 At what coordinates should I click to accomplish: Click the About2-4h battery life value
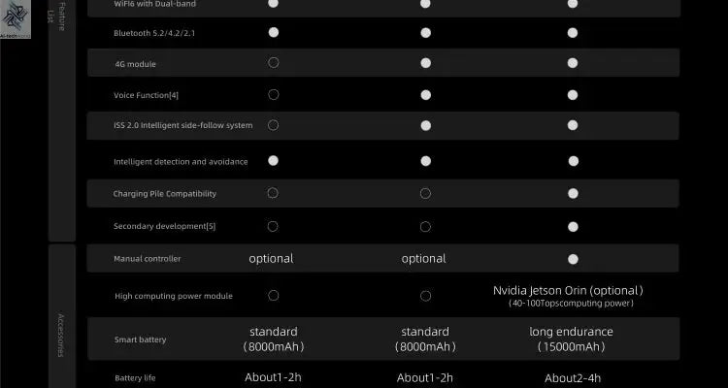573,378
